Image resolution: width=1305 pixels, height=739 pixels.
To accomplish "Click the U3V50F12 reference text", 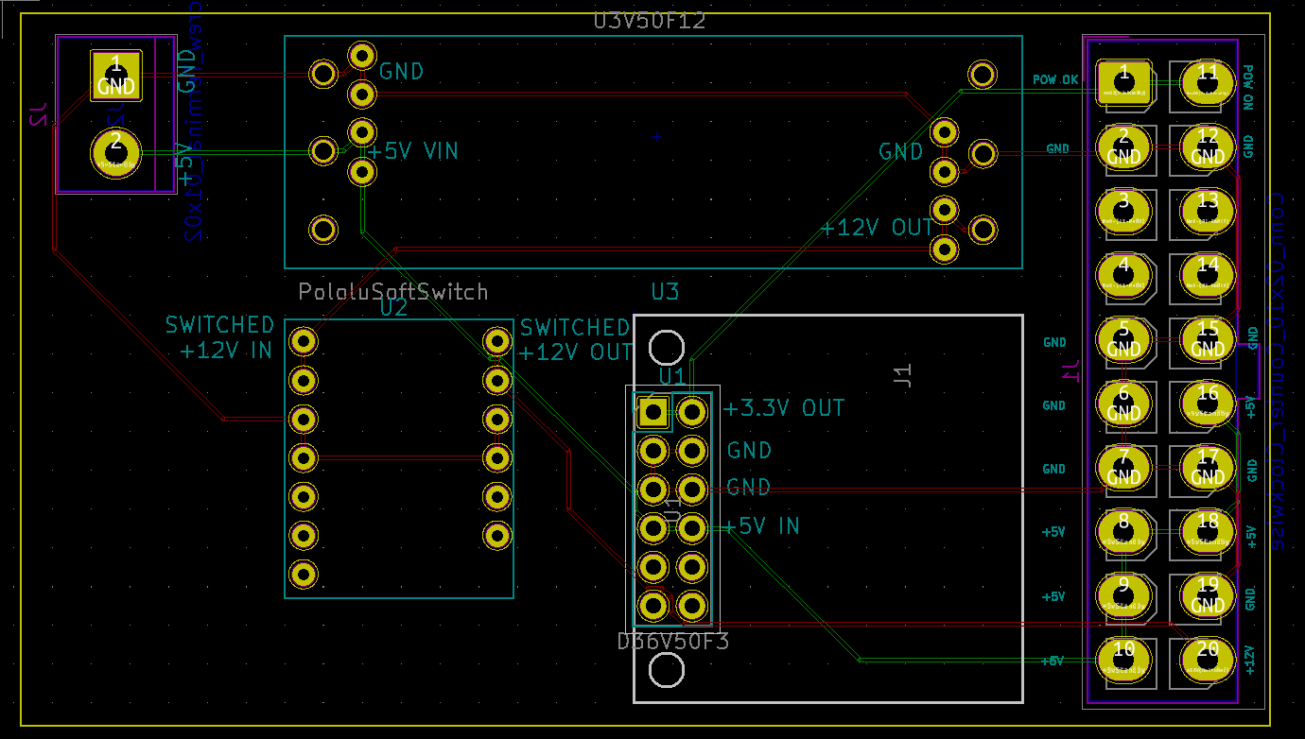I will (650, 21).
